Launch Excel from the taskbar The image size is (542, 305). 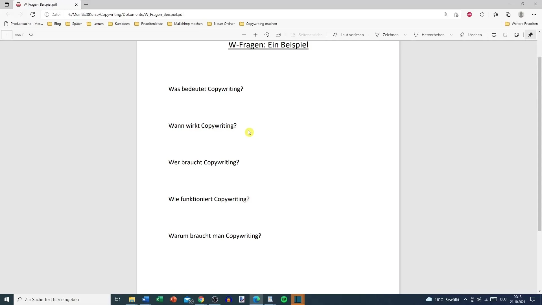(159, 299)
